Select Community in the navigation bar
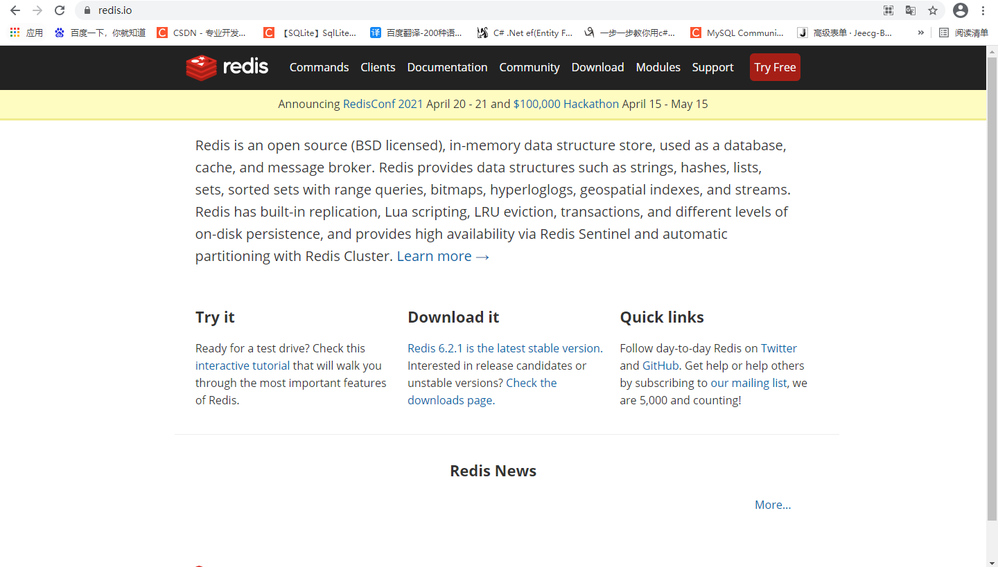Image resolution: width=998 pixels, height=567 pixels. pos(529,67)
